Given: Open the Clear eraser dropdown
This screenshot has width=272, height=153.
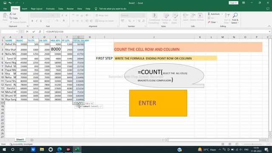Looking at the screenshot, I should point(212,22).
